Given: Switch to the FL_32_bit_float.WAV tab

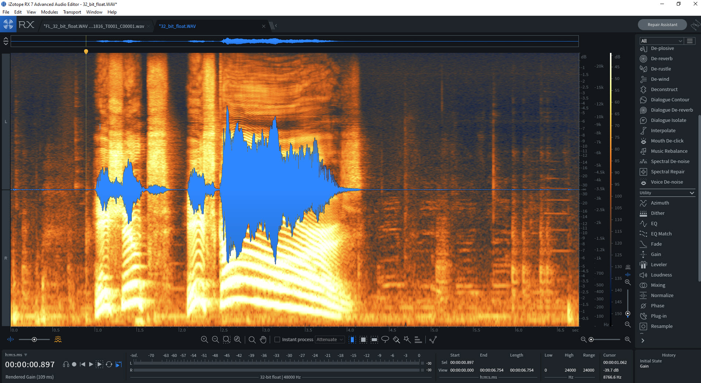Looking at the screenshot, I should (x=94, y=26).
